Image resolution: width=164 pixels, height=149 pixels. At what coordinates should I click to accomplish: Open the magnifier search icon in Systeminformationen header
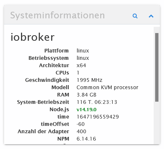135,16
